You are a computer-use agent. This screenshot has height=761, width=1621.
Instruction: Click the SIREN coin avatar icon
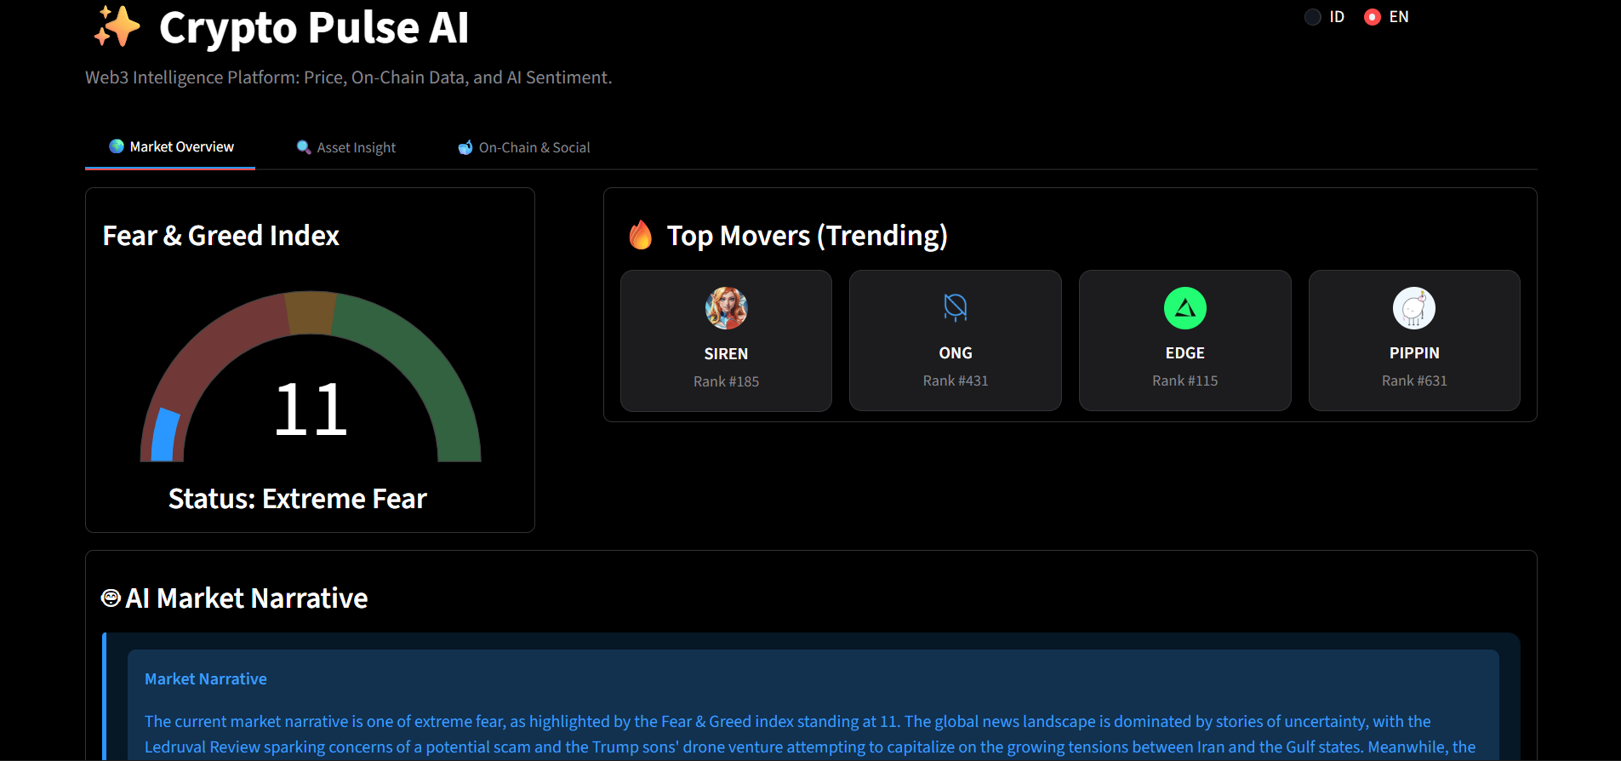pyautogui.click(x=726, y=308)
